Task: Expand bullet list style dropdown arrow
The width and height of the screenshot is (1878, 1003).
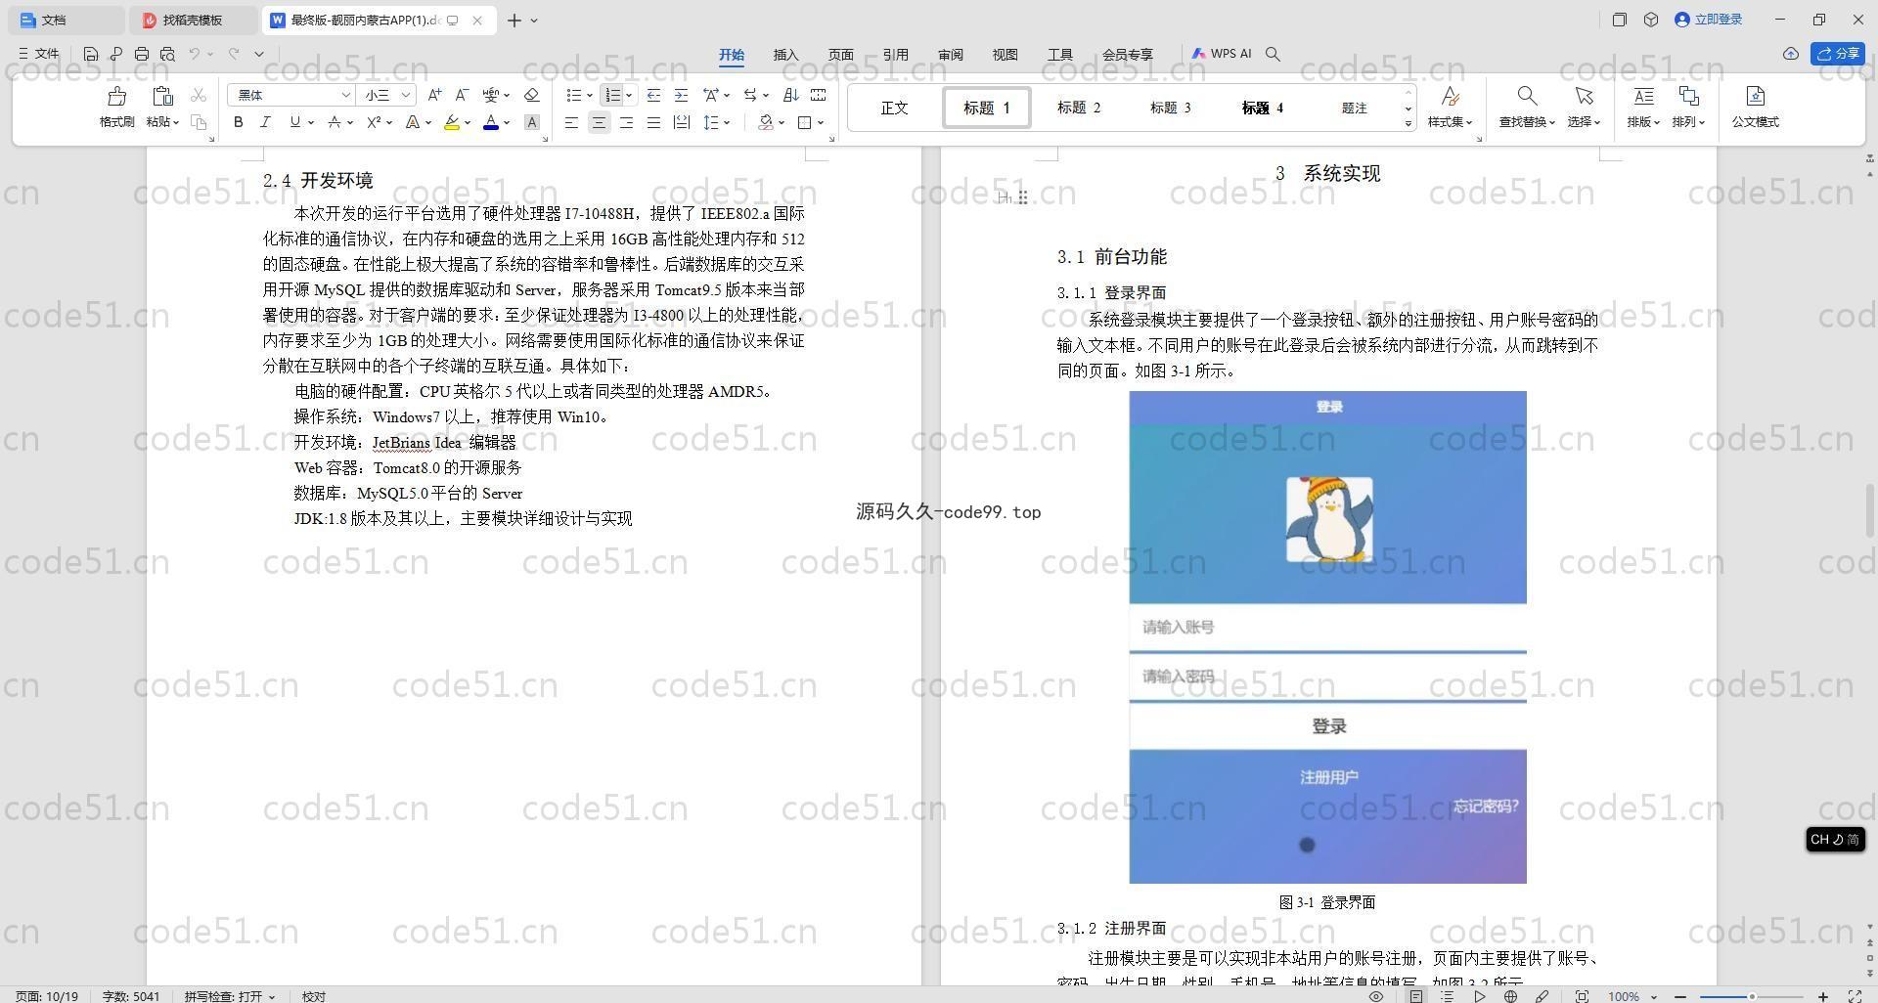Action: click(x=590, y=95)
